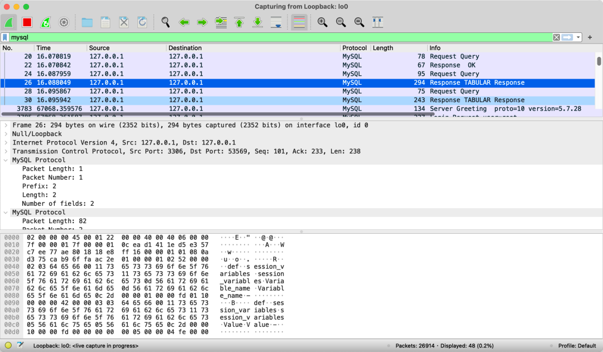Select packet 28 Request Query row
The height and width of the screenshot is (352, 603).
(298, 91)
